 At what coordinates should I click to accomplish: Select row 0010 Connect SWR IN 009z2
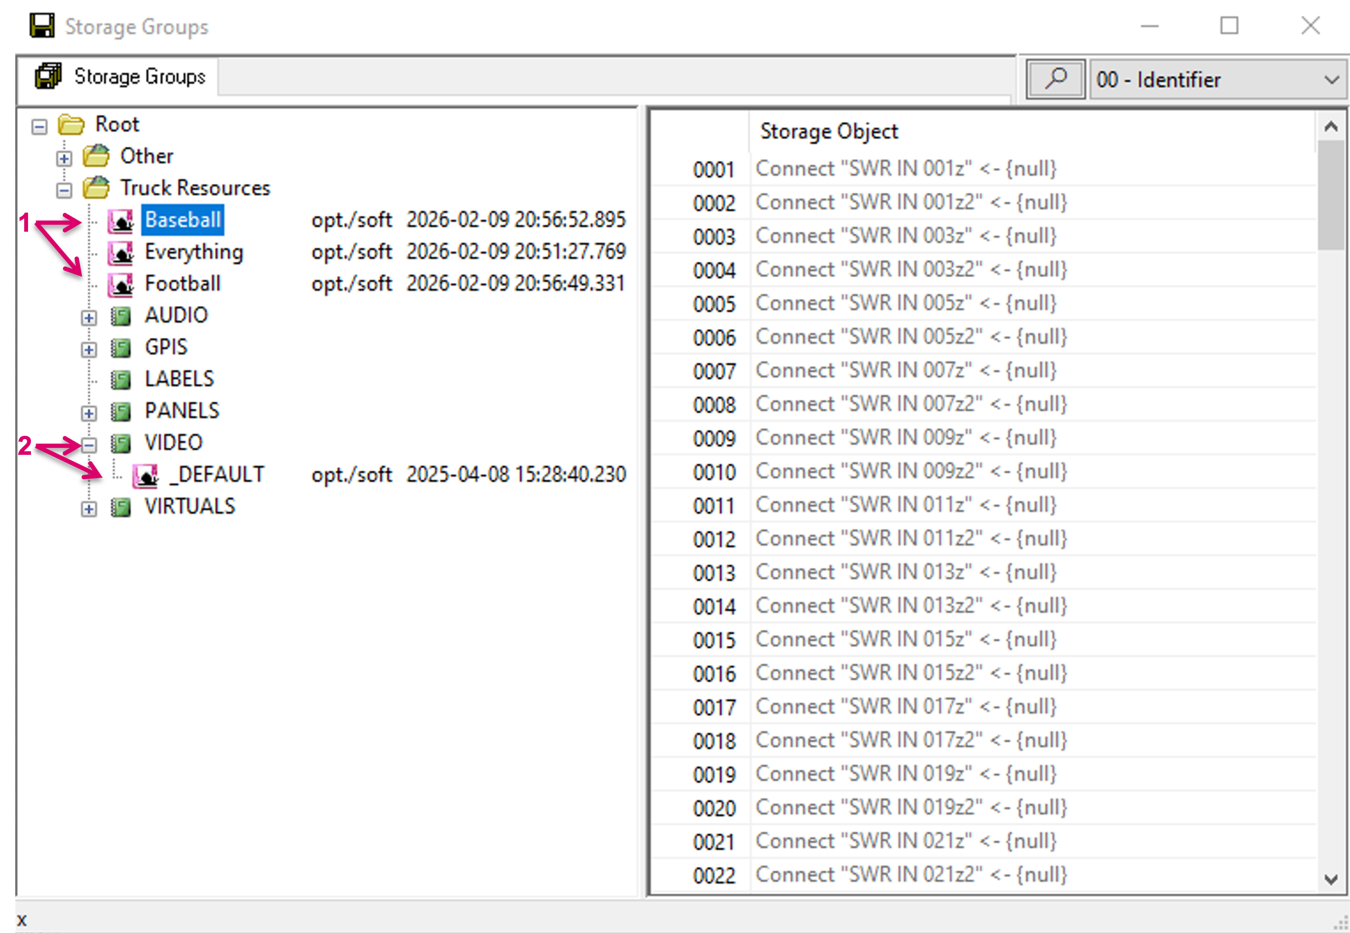[x=910, y=471]
